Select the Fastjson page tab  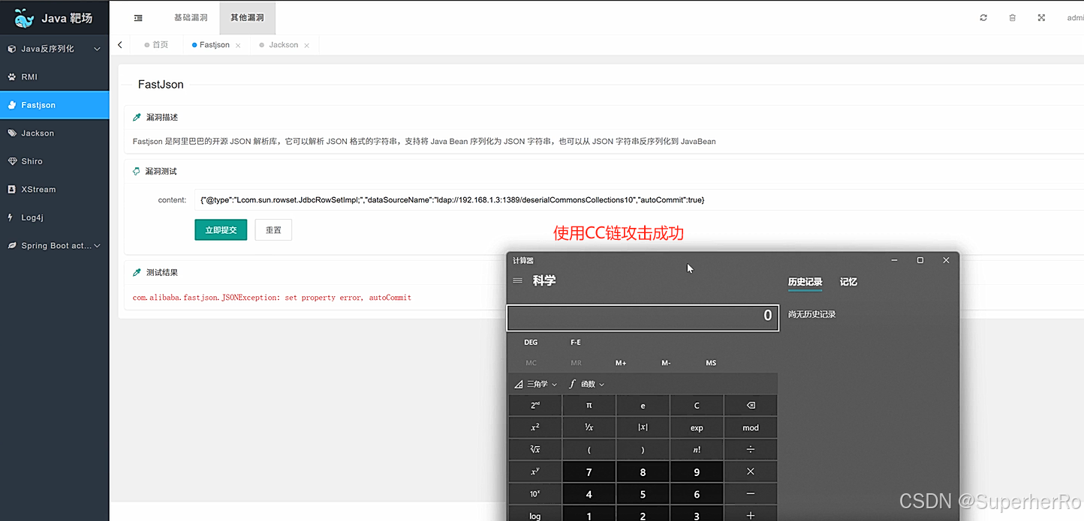(x=215, y=45)
